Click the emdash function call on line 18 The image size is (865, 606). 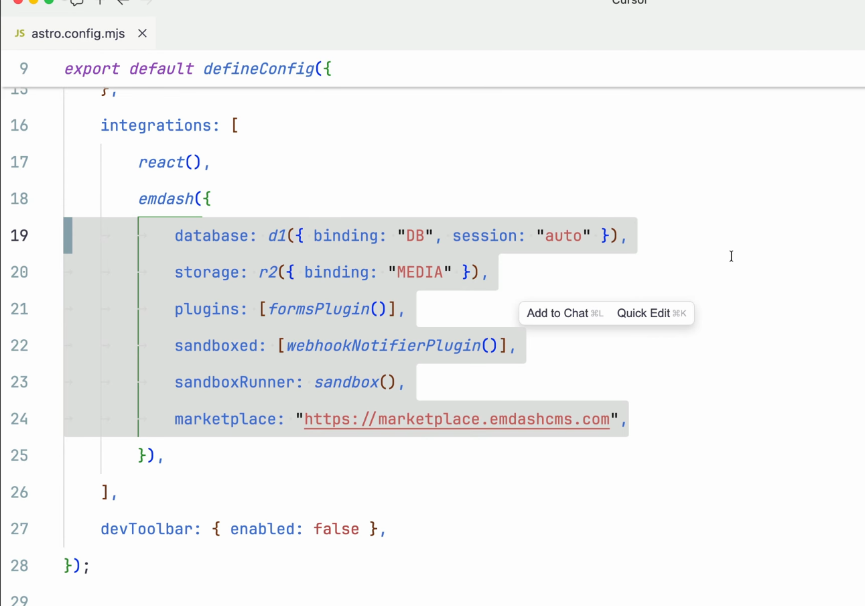[166, 198]
